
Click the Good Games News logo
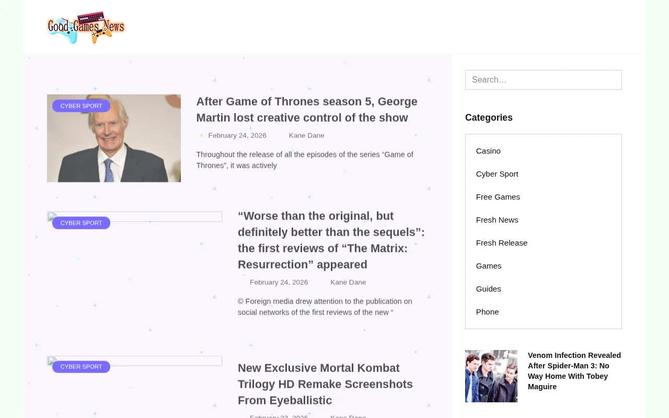click(86, 27)
